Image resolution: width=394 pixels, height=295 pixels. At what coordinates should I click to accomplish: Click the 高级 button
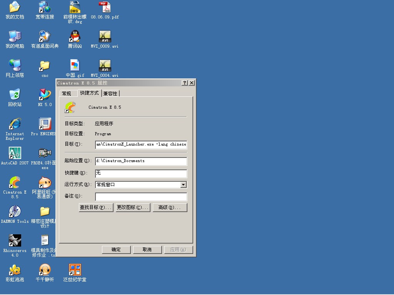(170, 208)
